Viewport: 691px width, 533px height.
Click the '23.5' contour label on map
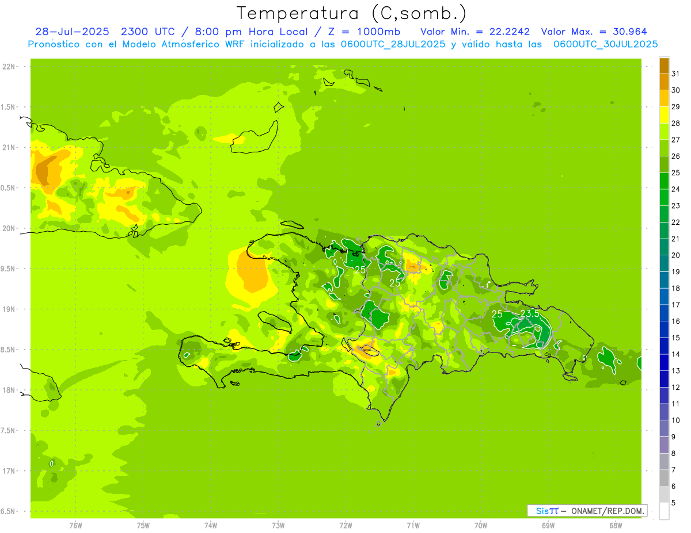point(530,314)
